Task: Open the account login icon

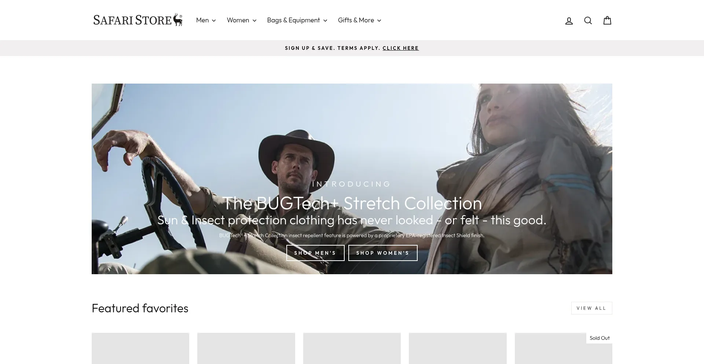Action: [x=569, y=21]
